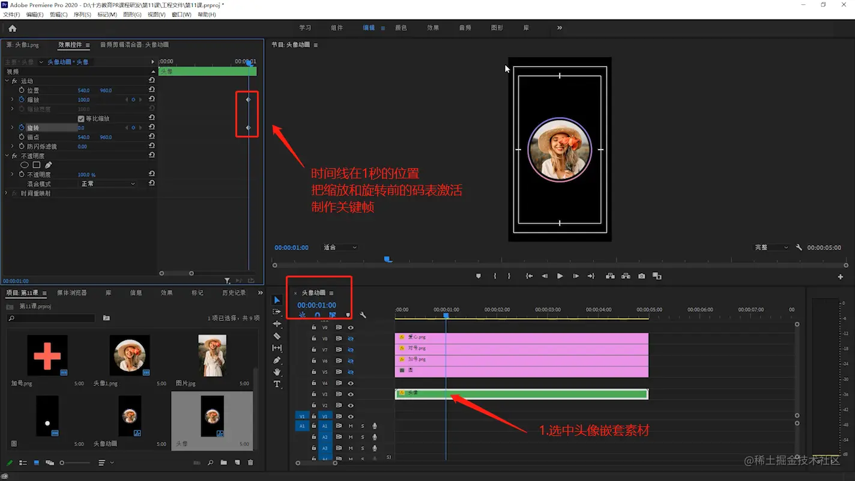855x481 pixels.
Task: Click the project search field
Action: tap(50, 318)
